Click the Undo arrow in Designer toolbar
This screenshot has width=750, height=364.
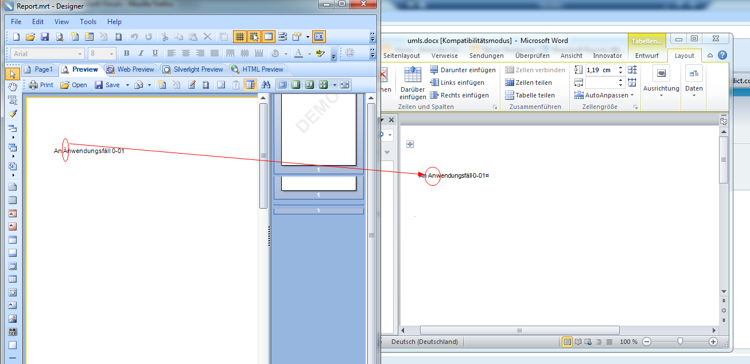coord(134,37)
